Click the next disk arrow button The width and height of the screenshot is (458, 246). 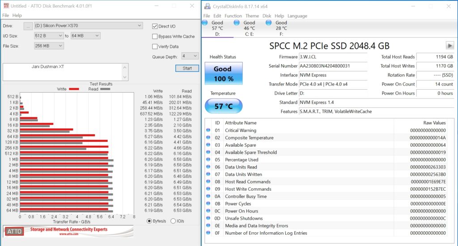point(450,46)
